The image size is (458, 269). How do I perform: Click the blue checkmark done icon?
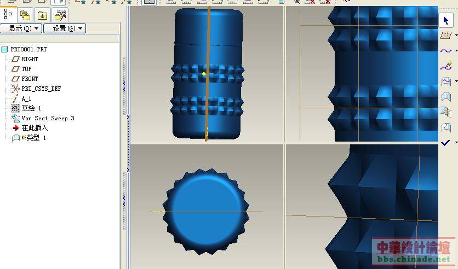pos(446,142)
